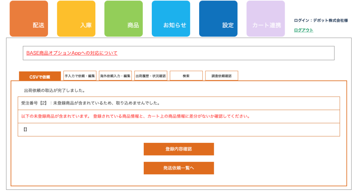Open the 配送 orange tile
Screen dimensions: 359x194
29,19
